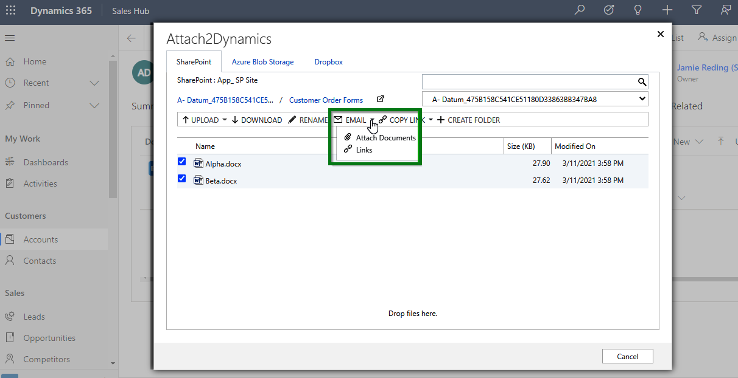Click the sidebar vertical scrollbar
Screen dimensions: 738x378
[x=113, y=129]
